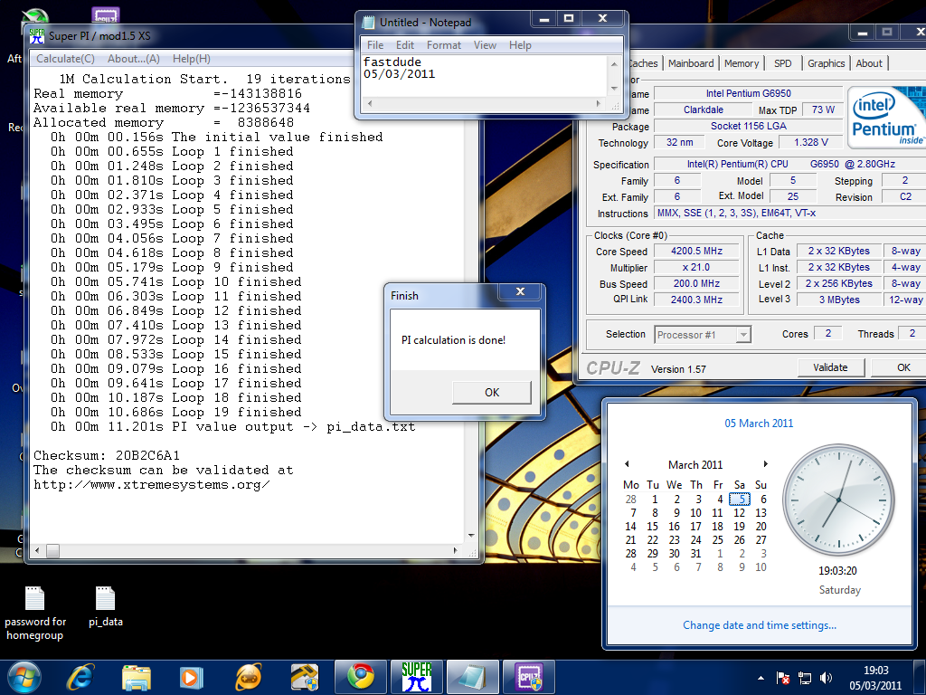Screen dimensions: 926x695
Task: Open network tray icon
Action: (x=804, y=678)
